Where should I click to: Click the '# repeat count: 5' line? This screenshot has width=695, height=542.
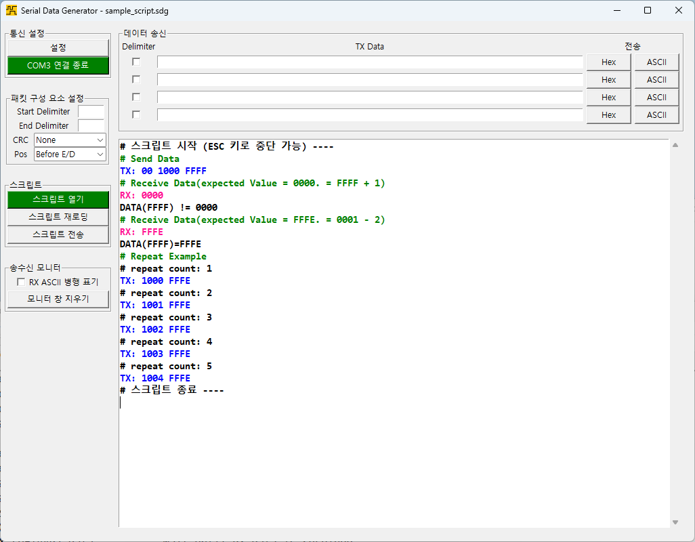(166, 366)
